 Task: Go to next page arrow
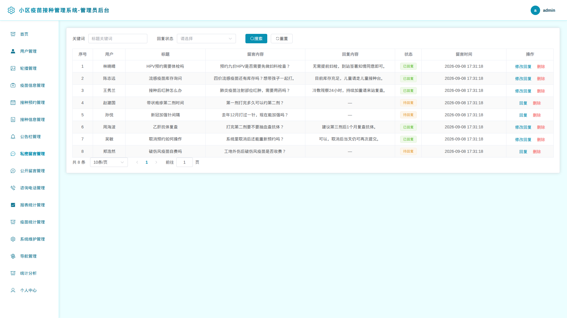156,162
